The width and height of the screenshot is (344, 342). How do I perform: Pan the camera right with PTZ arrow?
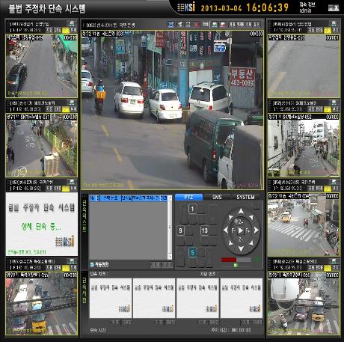(x=257, y=230)
